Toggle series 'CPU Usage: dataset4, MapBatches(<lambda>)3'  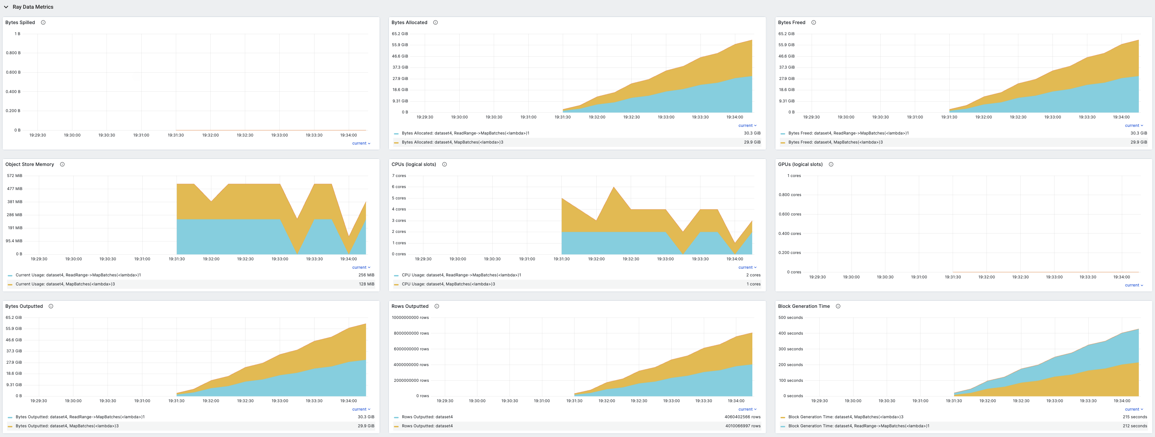pyautogui.click(x=449, y=284)
